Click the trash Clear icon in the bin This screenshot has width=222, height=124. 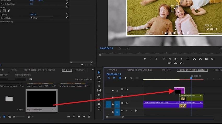click(89, 117)
